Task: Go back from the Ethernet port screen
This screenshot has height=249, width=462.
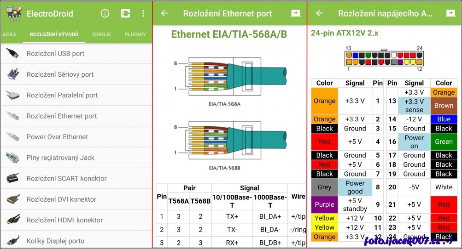Action: pos(164,13)
